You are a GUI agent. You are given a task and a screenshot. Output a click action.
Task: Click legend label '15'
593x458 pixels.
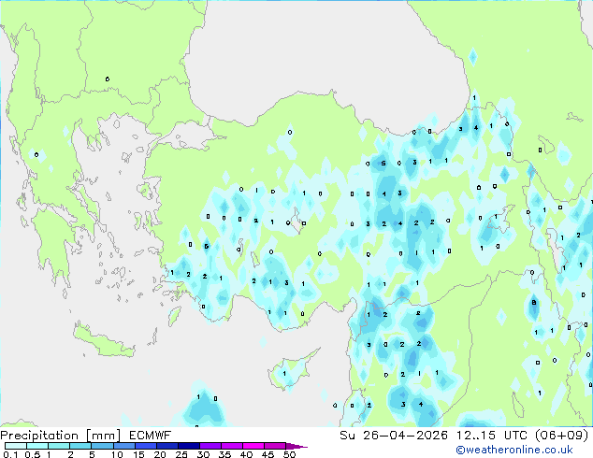tap(138, 454)
